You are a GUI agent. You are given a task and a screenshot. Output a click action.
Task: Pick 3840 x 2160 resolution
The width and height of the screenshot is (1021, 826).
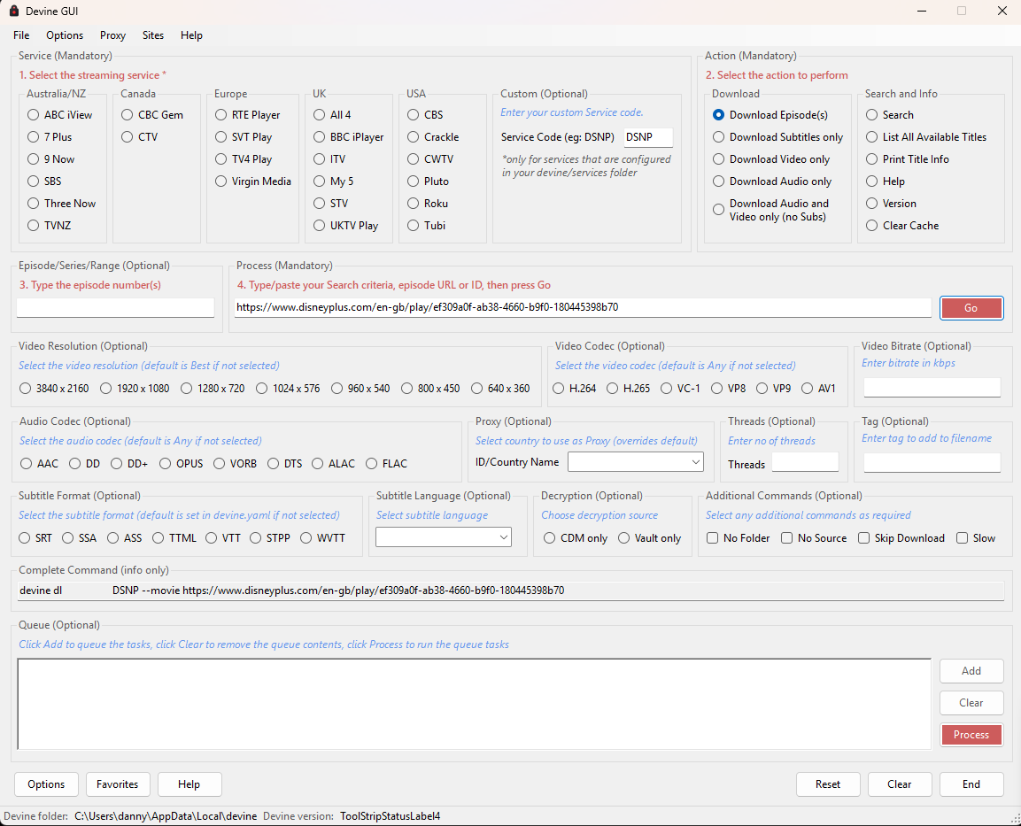pyautogui.click(x=54, y=388)
